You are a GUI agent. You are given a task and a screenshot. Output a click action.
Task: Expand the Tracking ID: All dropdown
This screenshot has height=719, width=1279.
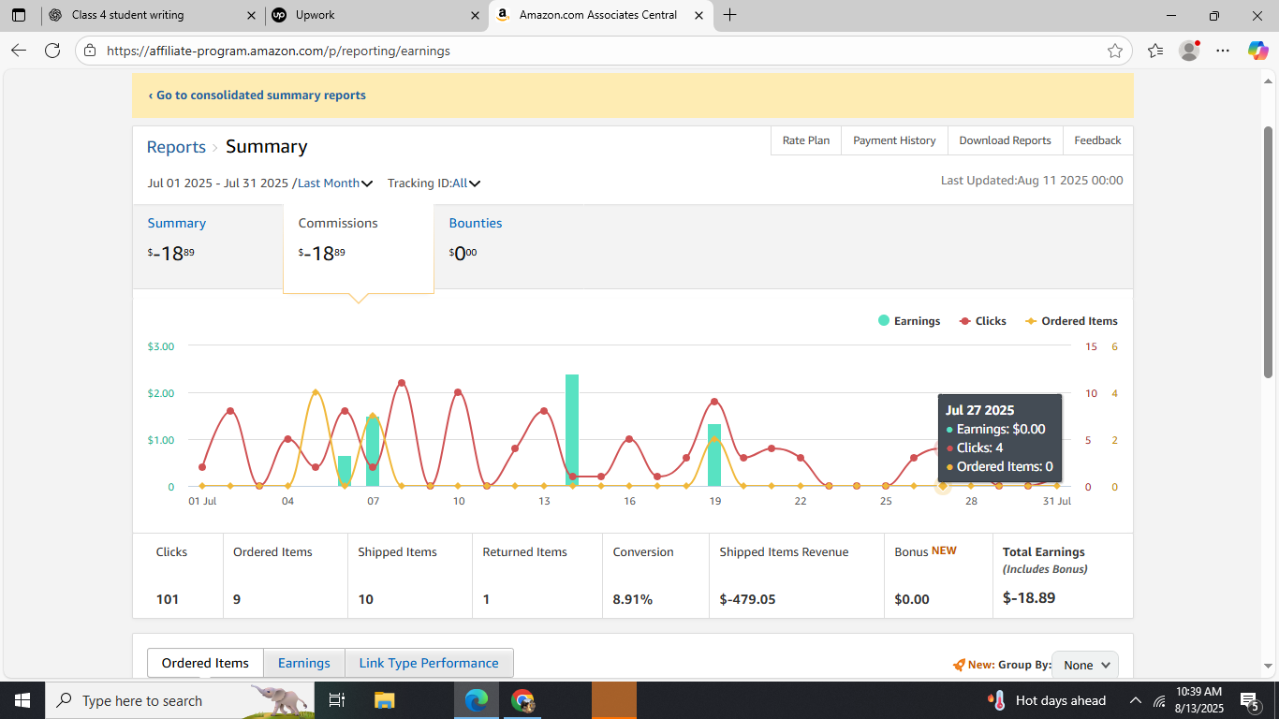pyautogui.click(x=434, y=183)
